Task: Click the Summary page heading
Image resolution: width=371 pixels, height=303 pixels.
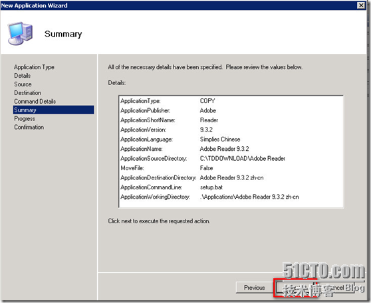Action: tap(63, 34)
